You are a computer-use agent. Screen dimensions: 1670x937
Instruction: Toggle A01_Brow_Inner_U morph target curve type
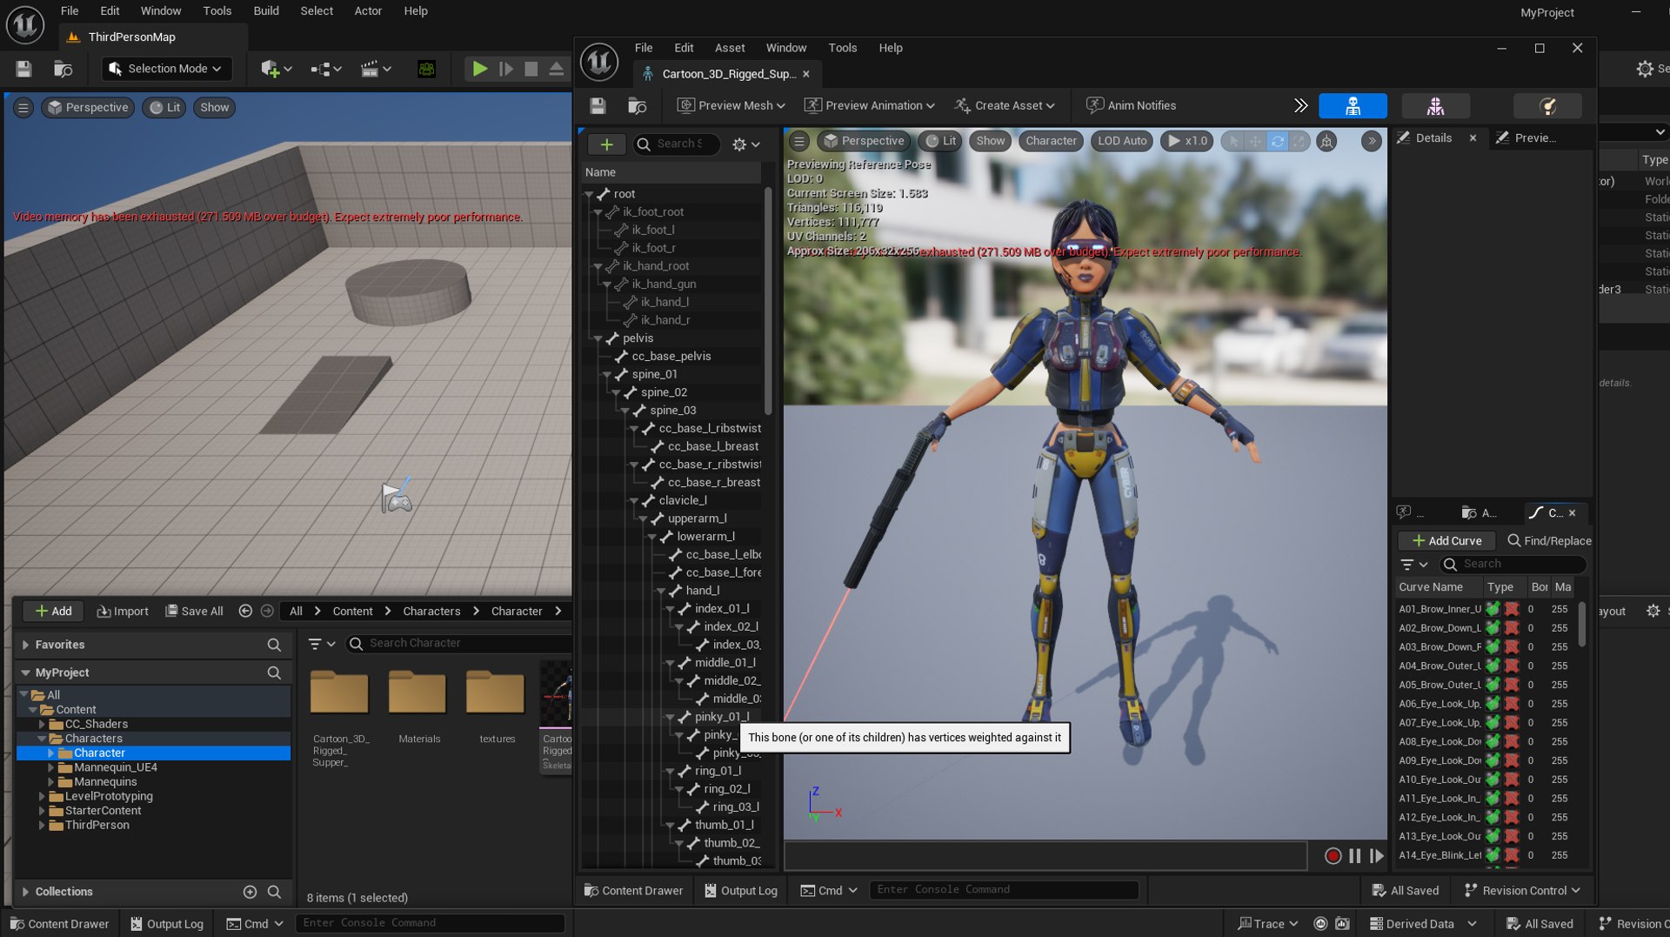pyautogui.click(x=1493, y=609)
